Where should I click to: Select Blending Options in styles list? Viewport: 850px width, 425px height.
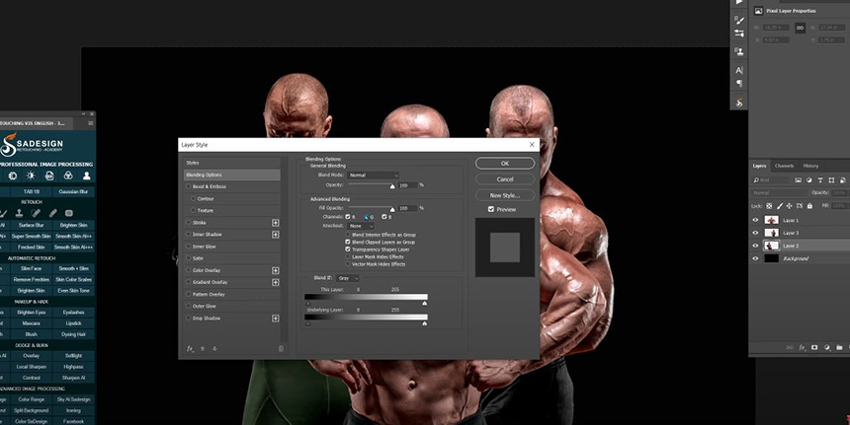(x=232, y=175)
